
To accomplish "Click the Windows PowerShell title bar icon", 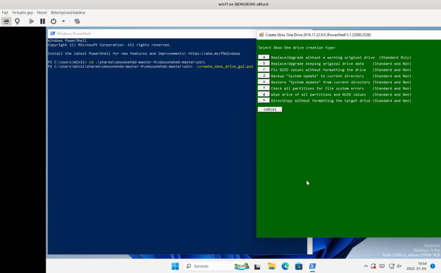I will click(52, 34).
